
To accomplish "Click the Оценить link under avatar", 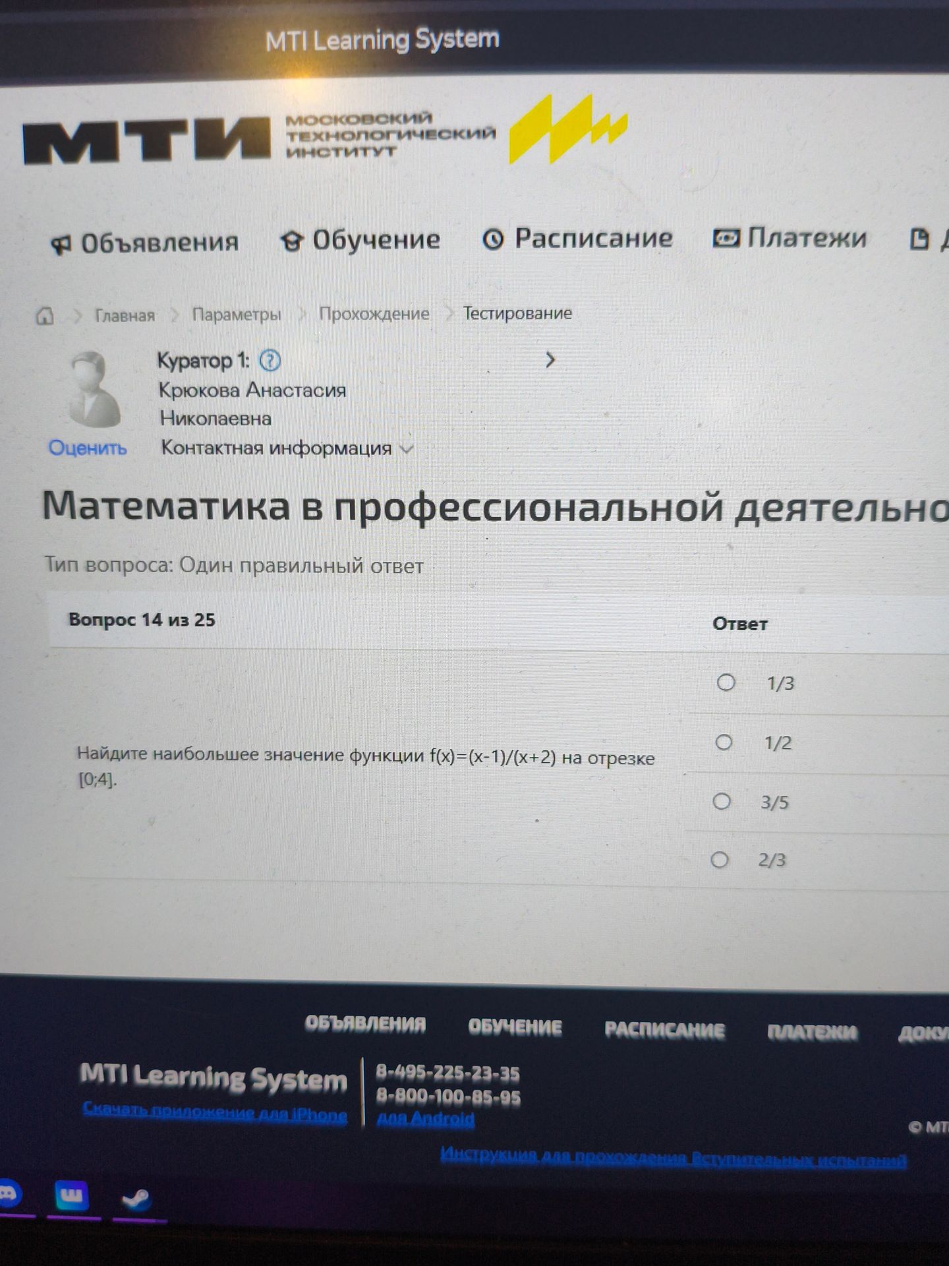I will (88, 448).
